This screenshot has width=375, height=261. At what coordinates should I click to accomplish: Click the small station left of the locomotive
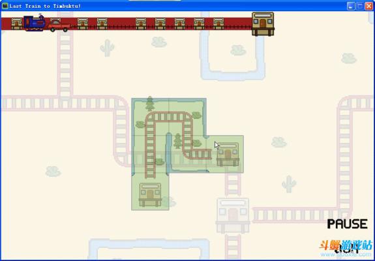click(x=17, y=23)
